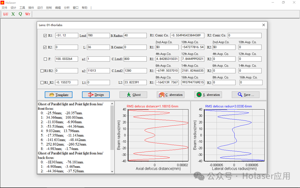Viewport: 300px width, 188px height.
Task: Click ghost list scroll up arrow
Action: [x=112, y=104]
